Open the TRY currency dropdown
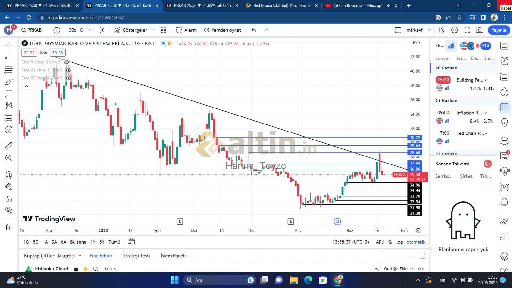Image resolution: width=512 pixels, height=288 pixels. click(x=415, y=42)
